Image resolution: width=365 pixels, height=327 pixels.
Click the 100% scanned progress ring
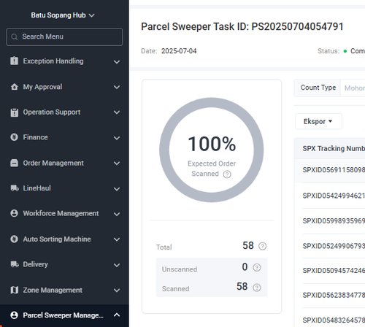click(212, 150)
